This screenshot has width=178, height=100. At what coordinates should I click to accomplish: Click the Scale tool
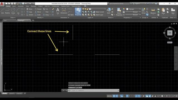(38, 15)
